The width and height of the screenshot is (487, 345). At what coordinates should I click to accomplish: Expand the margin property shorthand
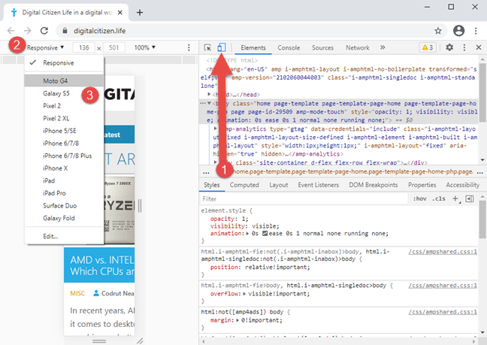[x=238, y=320]
